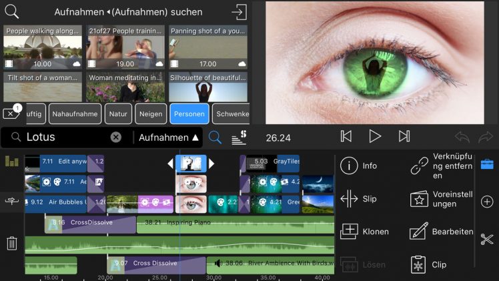Toggle the Personen tag filter
The height and width of the screenshot is (281, 499).
(189, 114)
